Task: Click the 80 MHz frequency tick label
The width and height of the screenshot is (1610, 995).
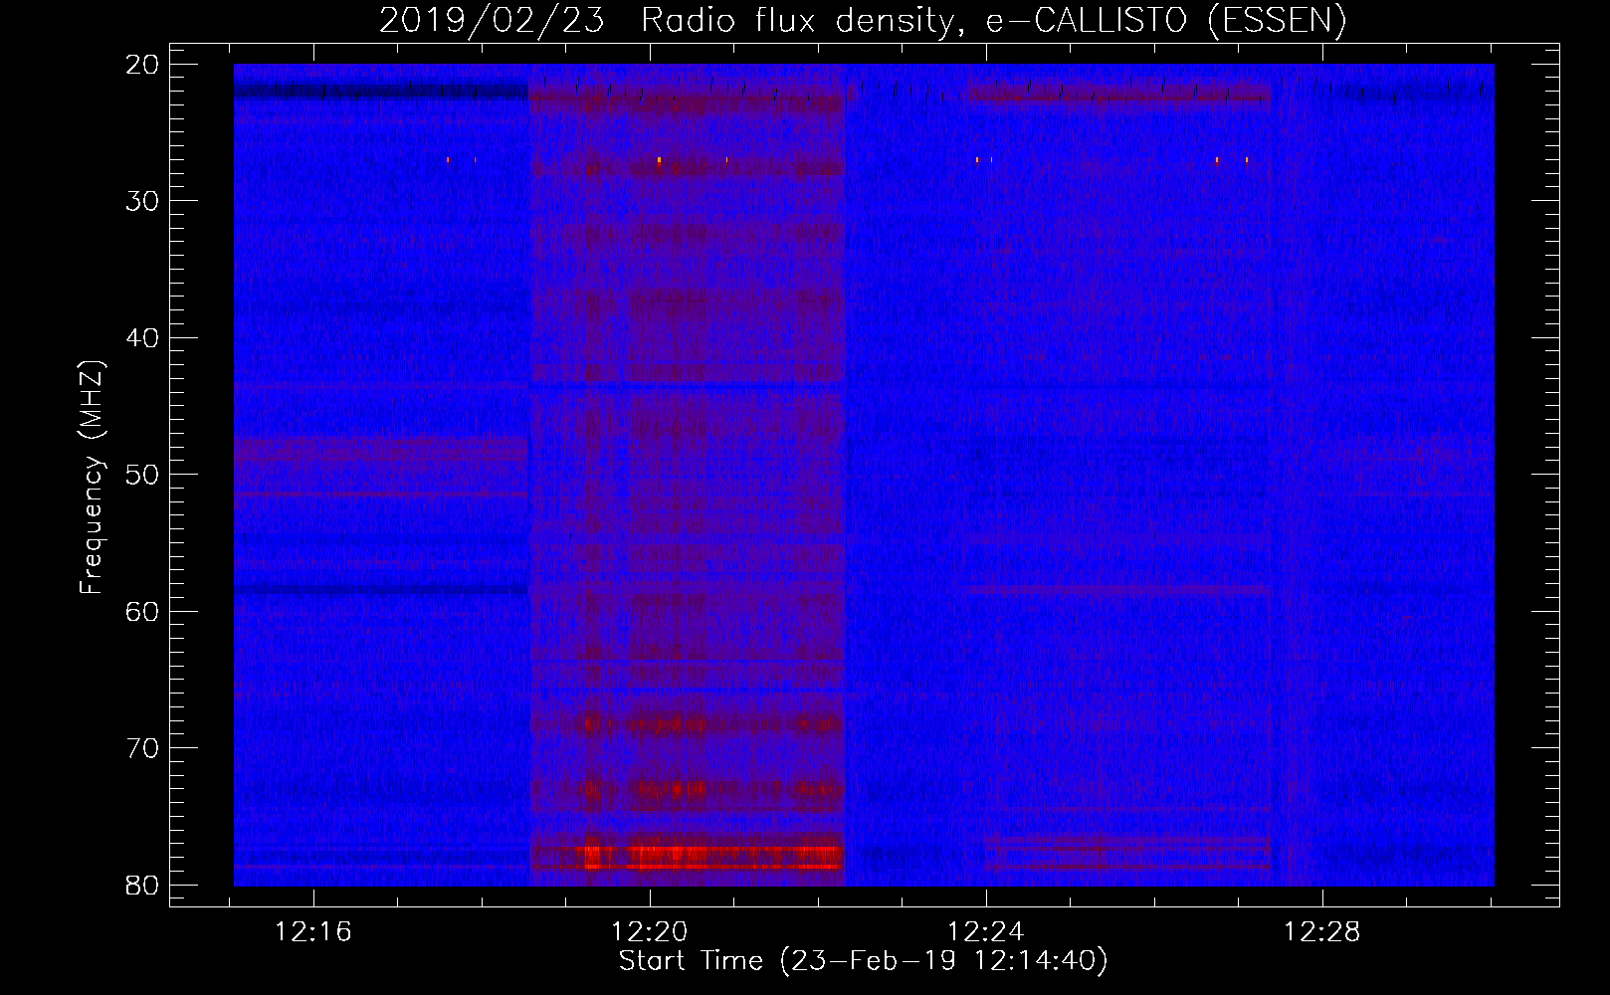Action: point(143,886)
